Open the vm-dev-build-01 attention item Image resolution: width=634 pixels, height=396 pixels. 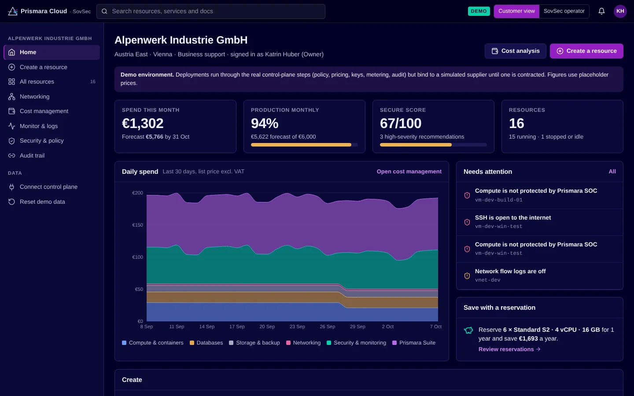click(x=540, y=195)
